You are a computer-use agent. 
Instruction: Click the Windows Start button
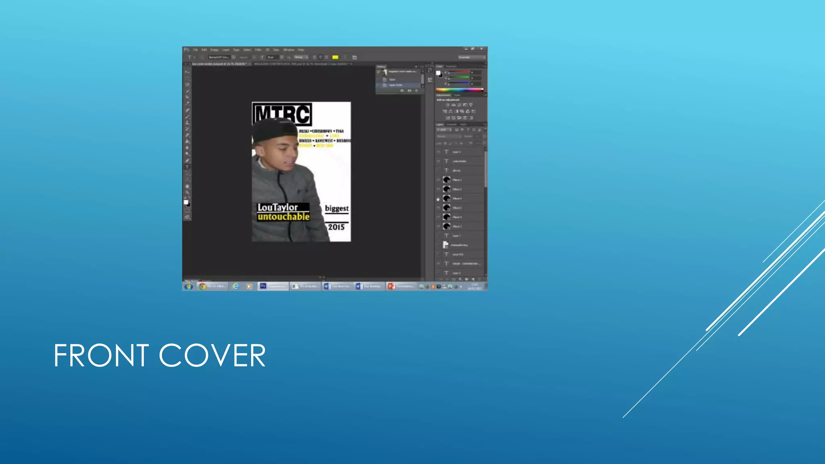[189, 286]
